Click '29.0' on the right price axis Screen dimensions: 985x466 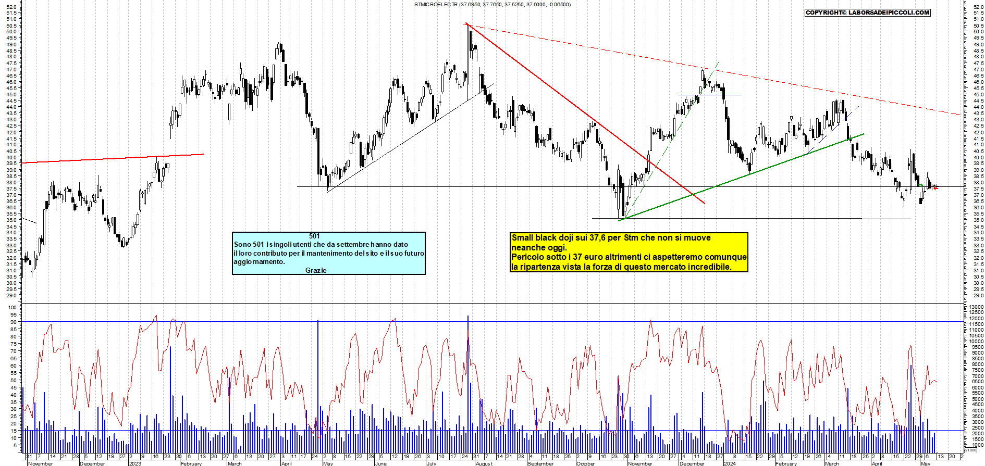tap(978, 295)
